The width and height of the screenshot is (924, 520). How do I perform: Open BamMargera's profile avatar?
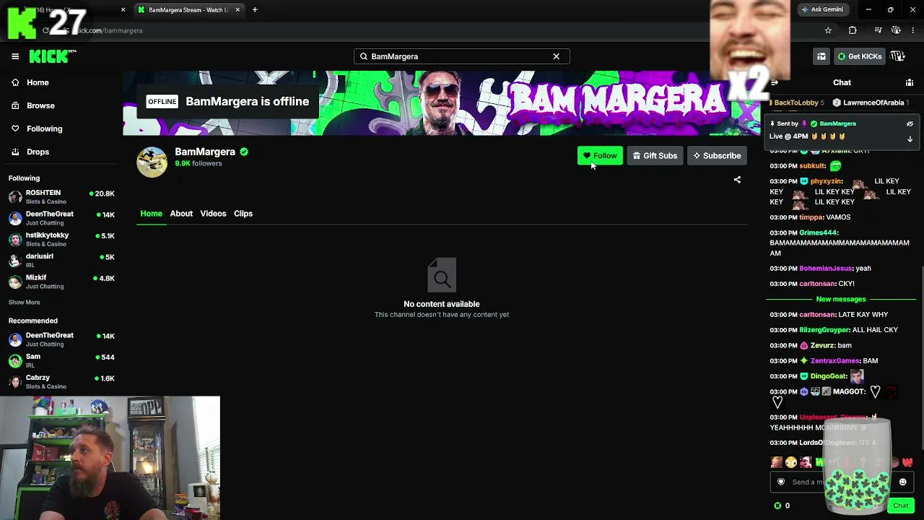[152, 162]
